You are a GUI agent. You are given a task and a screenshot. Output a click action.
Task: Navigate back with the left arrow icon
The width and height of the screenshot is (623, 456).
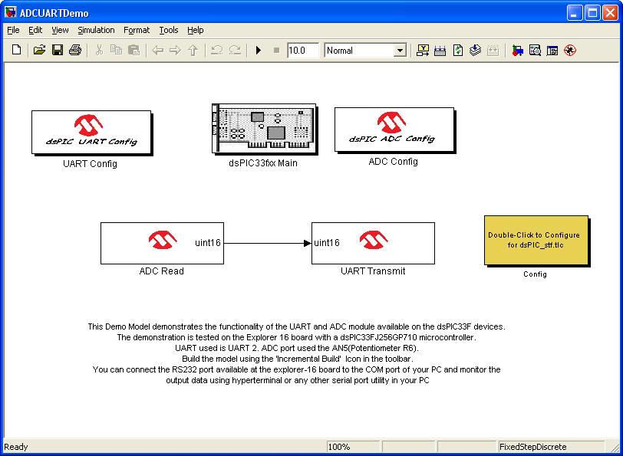pyautogui.click(x=158, y=50)
